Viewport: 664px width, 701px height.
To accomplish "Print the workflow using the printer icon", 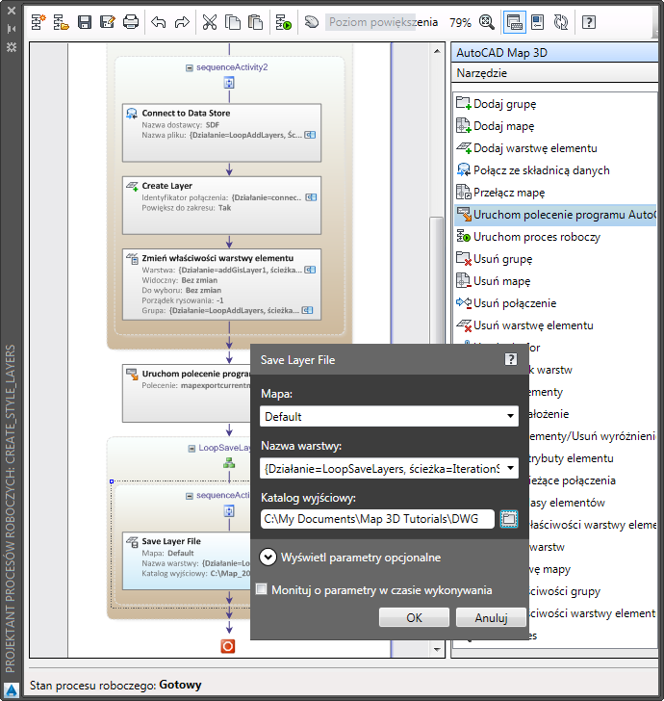I will point(131,22).
